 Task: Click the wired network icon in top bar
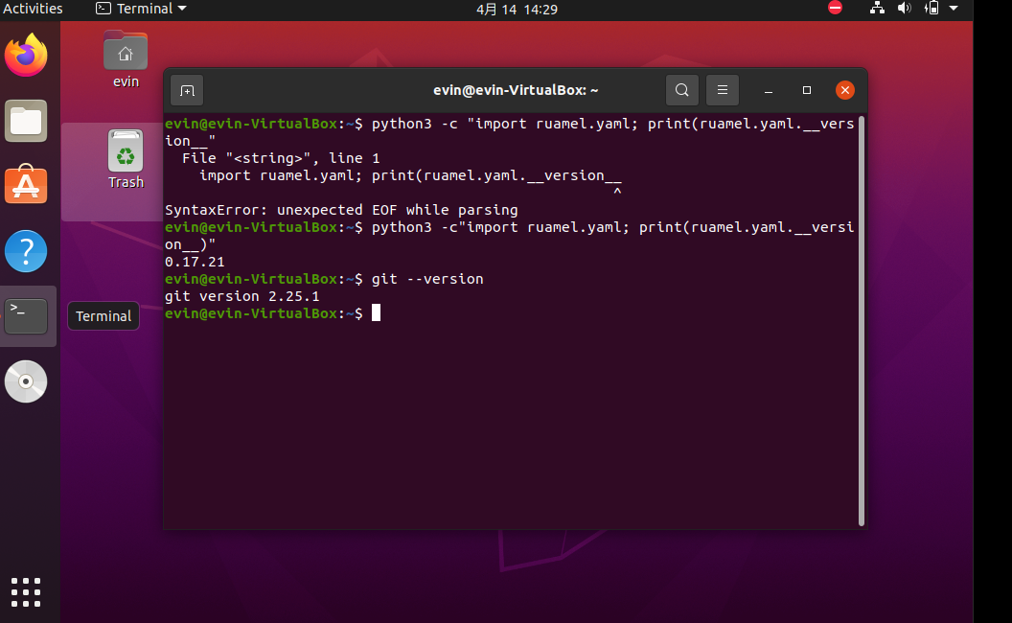coord(877,8)
